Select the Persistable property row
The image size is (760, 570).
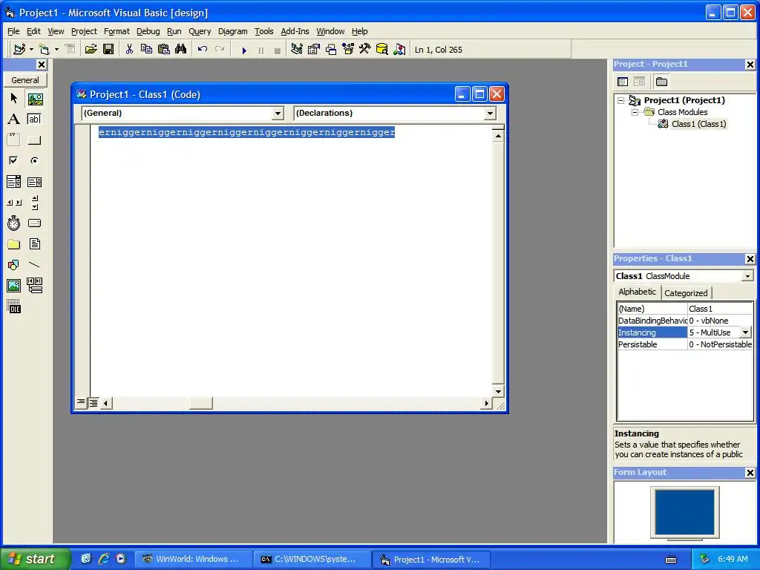coord(685,344)
